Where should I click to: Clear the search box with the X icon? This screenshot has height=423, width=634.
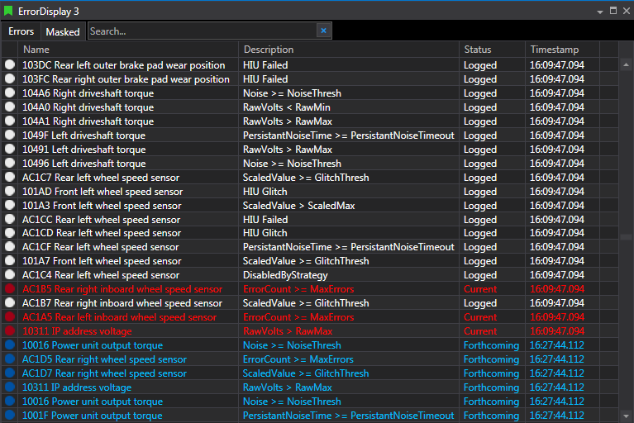(x=323, y=31)
